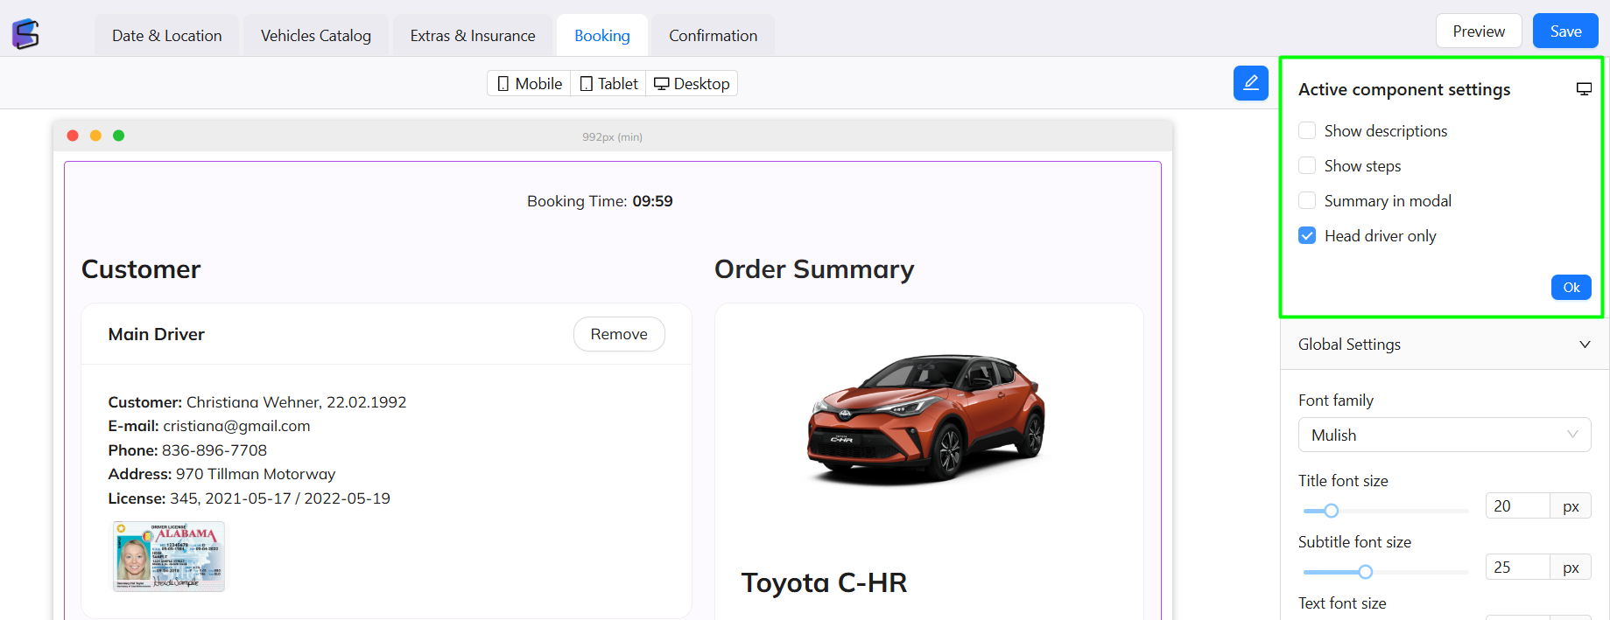This screenshot has width=1610, height=620.
Task: Click the monitor icon in component settings
Action: pos(1584,89)
